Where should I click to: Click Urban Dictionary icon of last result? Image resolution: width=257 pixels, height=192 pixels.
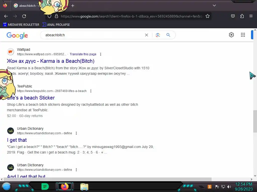tap(11, 167)
